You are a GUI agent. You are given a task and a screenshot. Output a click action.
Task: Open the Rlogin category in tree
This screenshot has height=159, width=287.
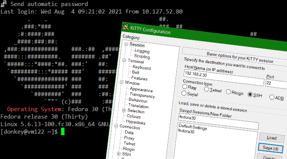pyautogui.click(x=129, y=149)
